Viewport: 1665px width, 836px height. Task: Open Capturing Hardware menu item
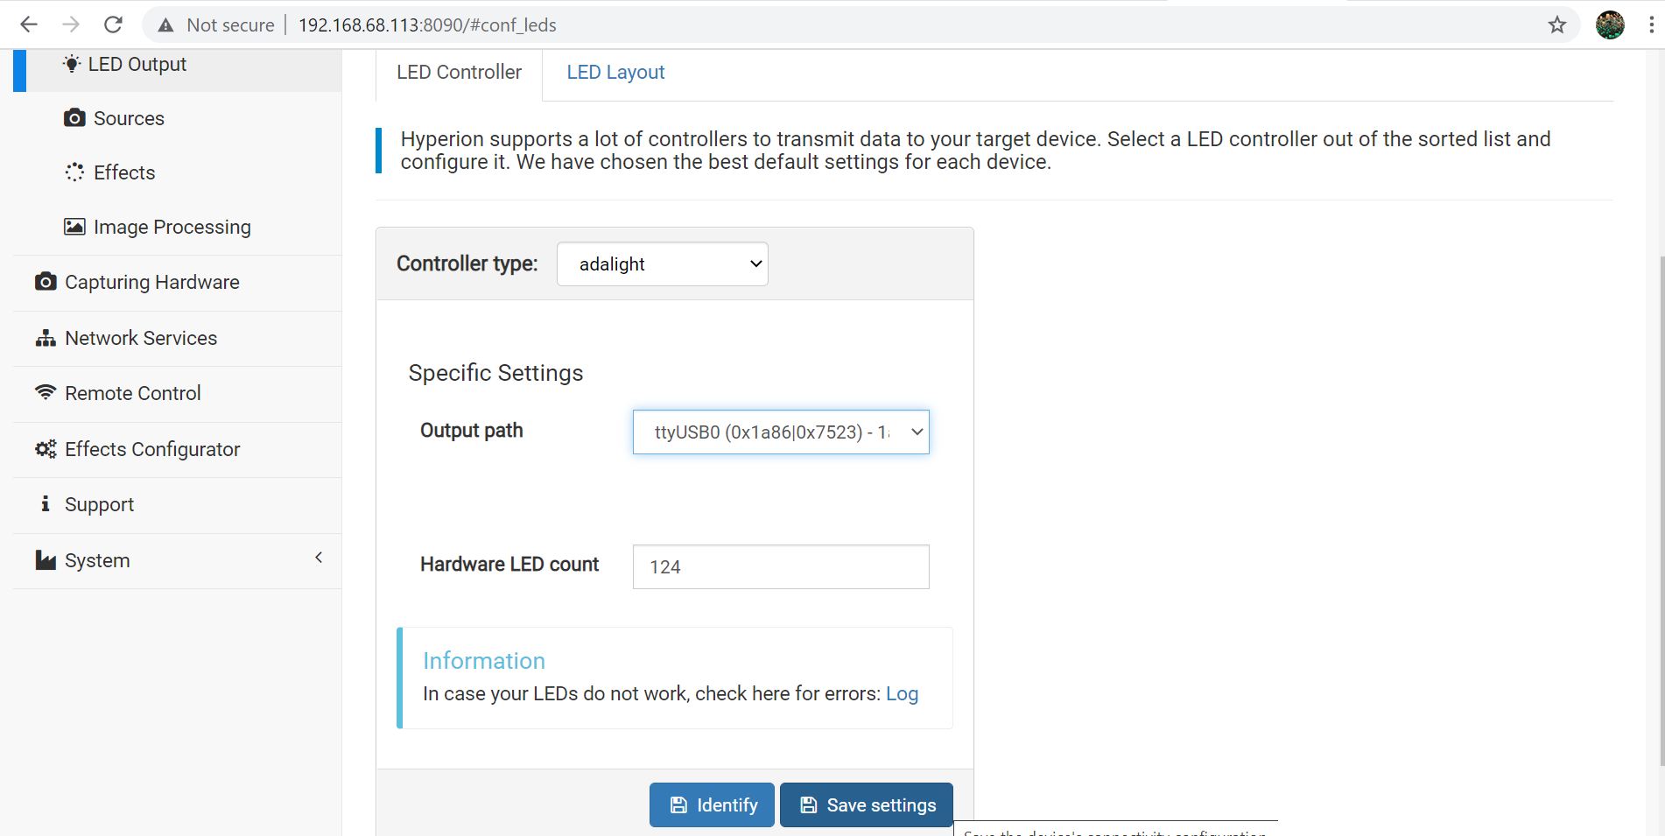[151, 282]
